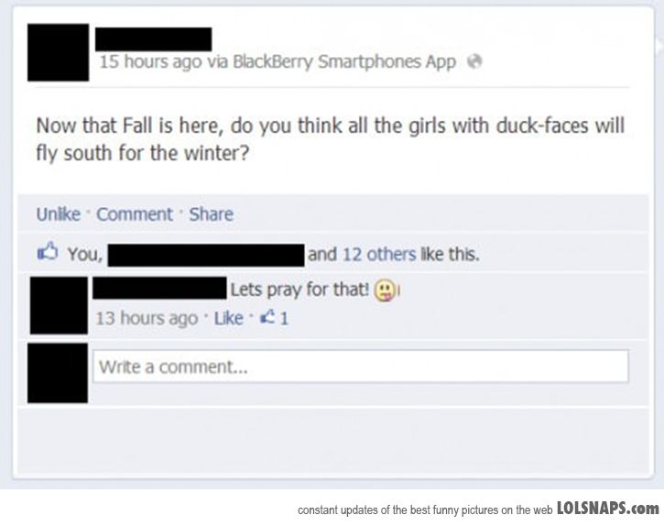Screen dimensions: 664x526
Task: Click the Comment link under the post
Action: [135, 214]
